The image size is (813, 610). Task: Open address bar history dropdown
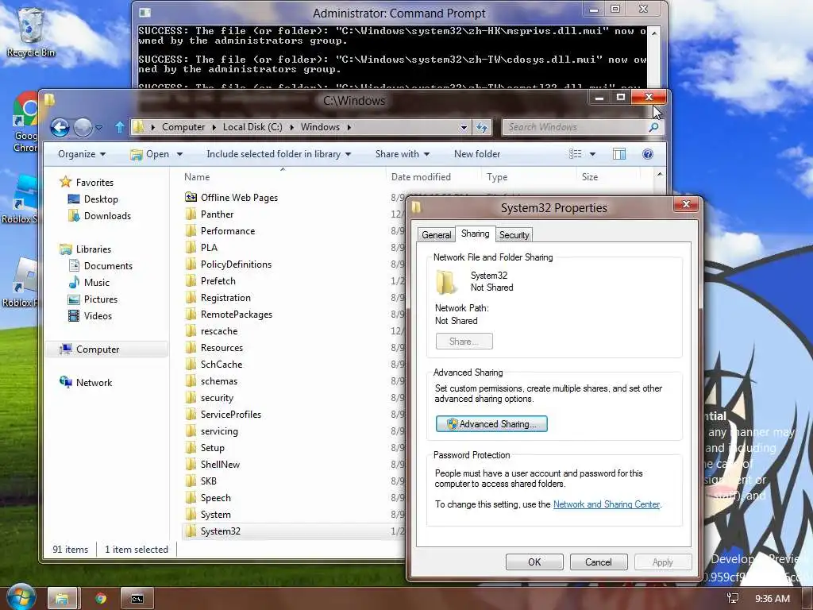click(x=464, y=127)
